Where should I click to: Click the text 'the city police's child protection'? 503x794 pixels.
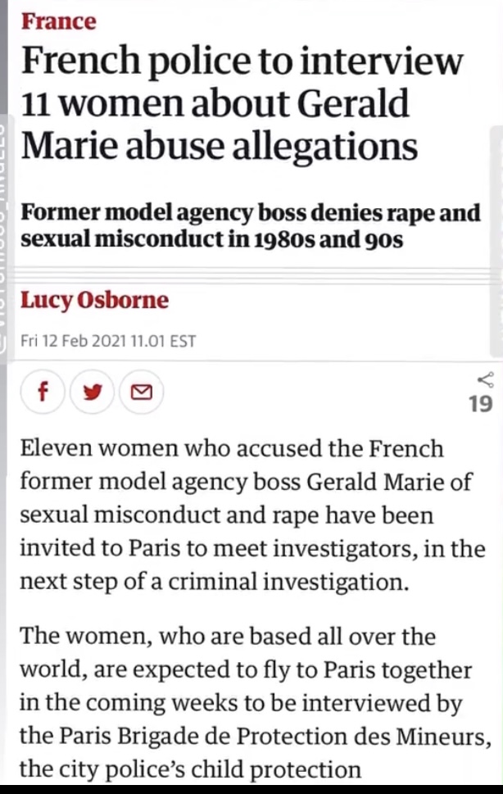190,769
